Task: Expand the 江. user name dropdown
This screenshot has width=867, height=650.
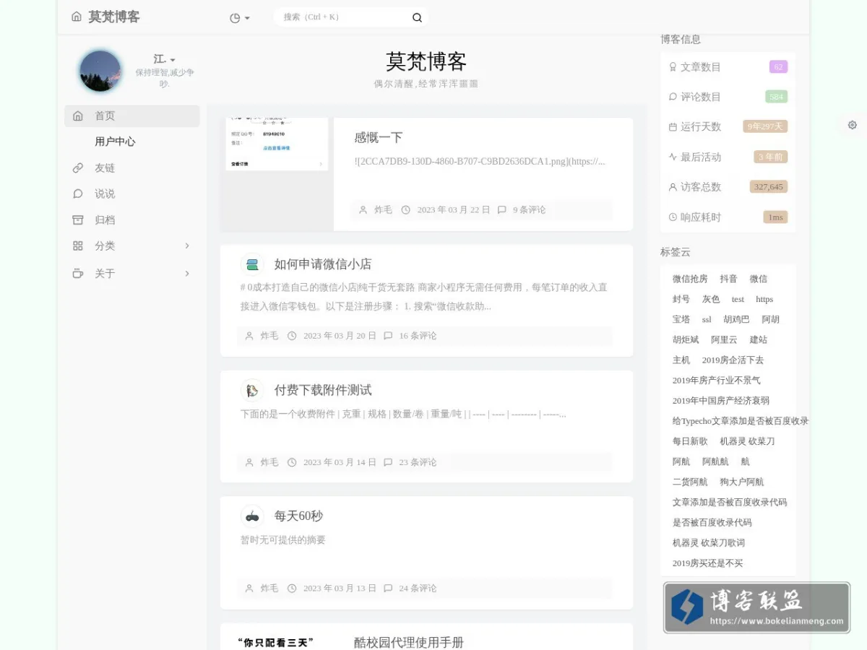Action: click(165, 59)
